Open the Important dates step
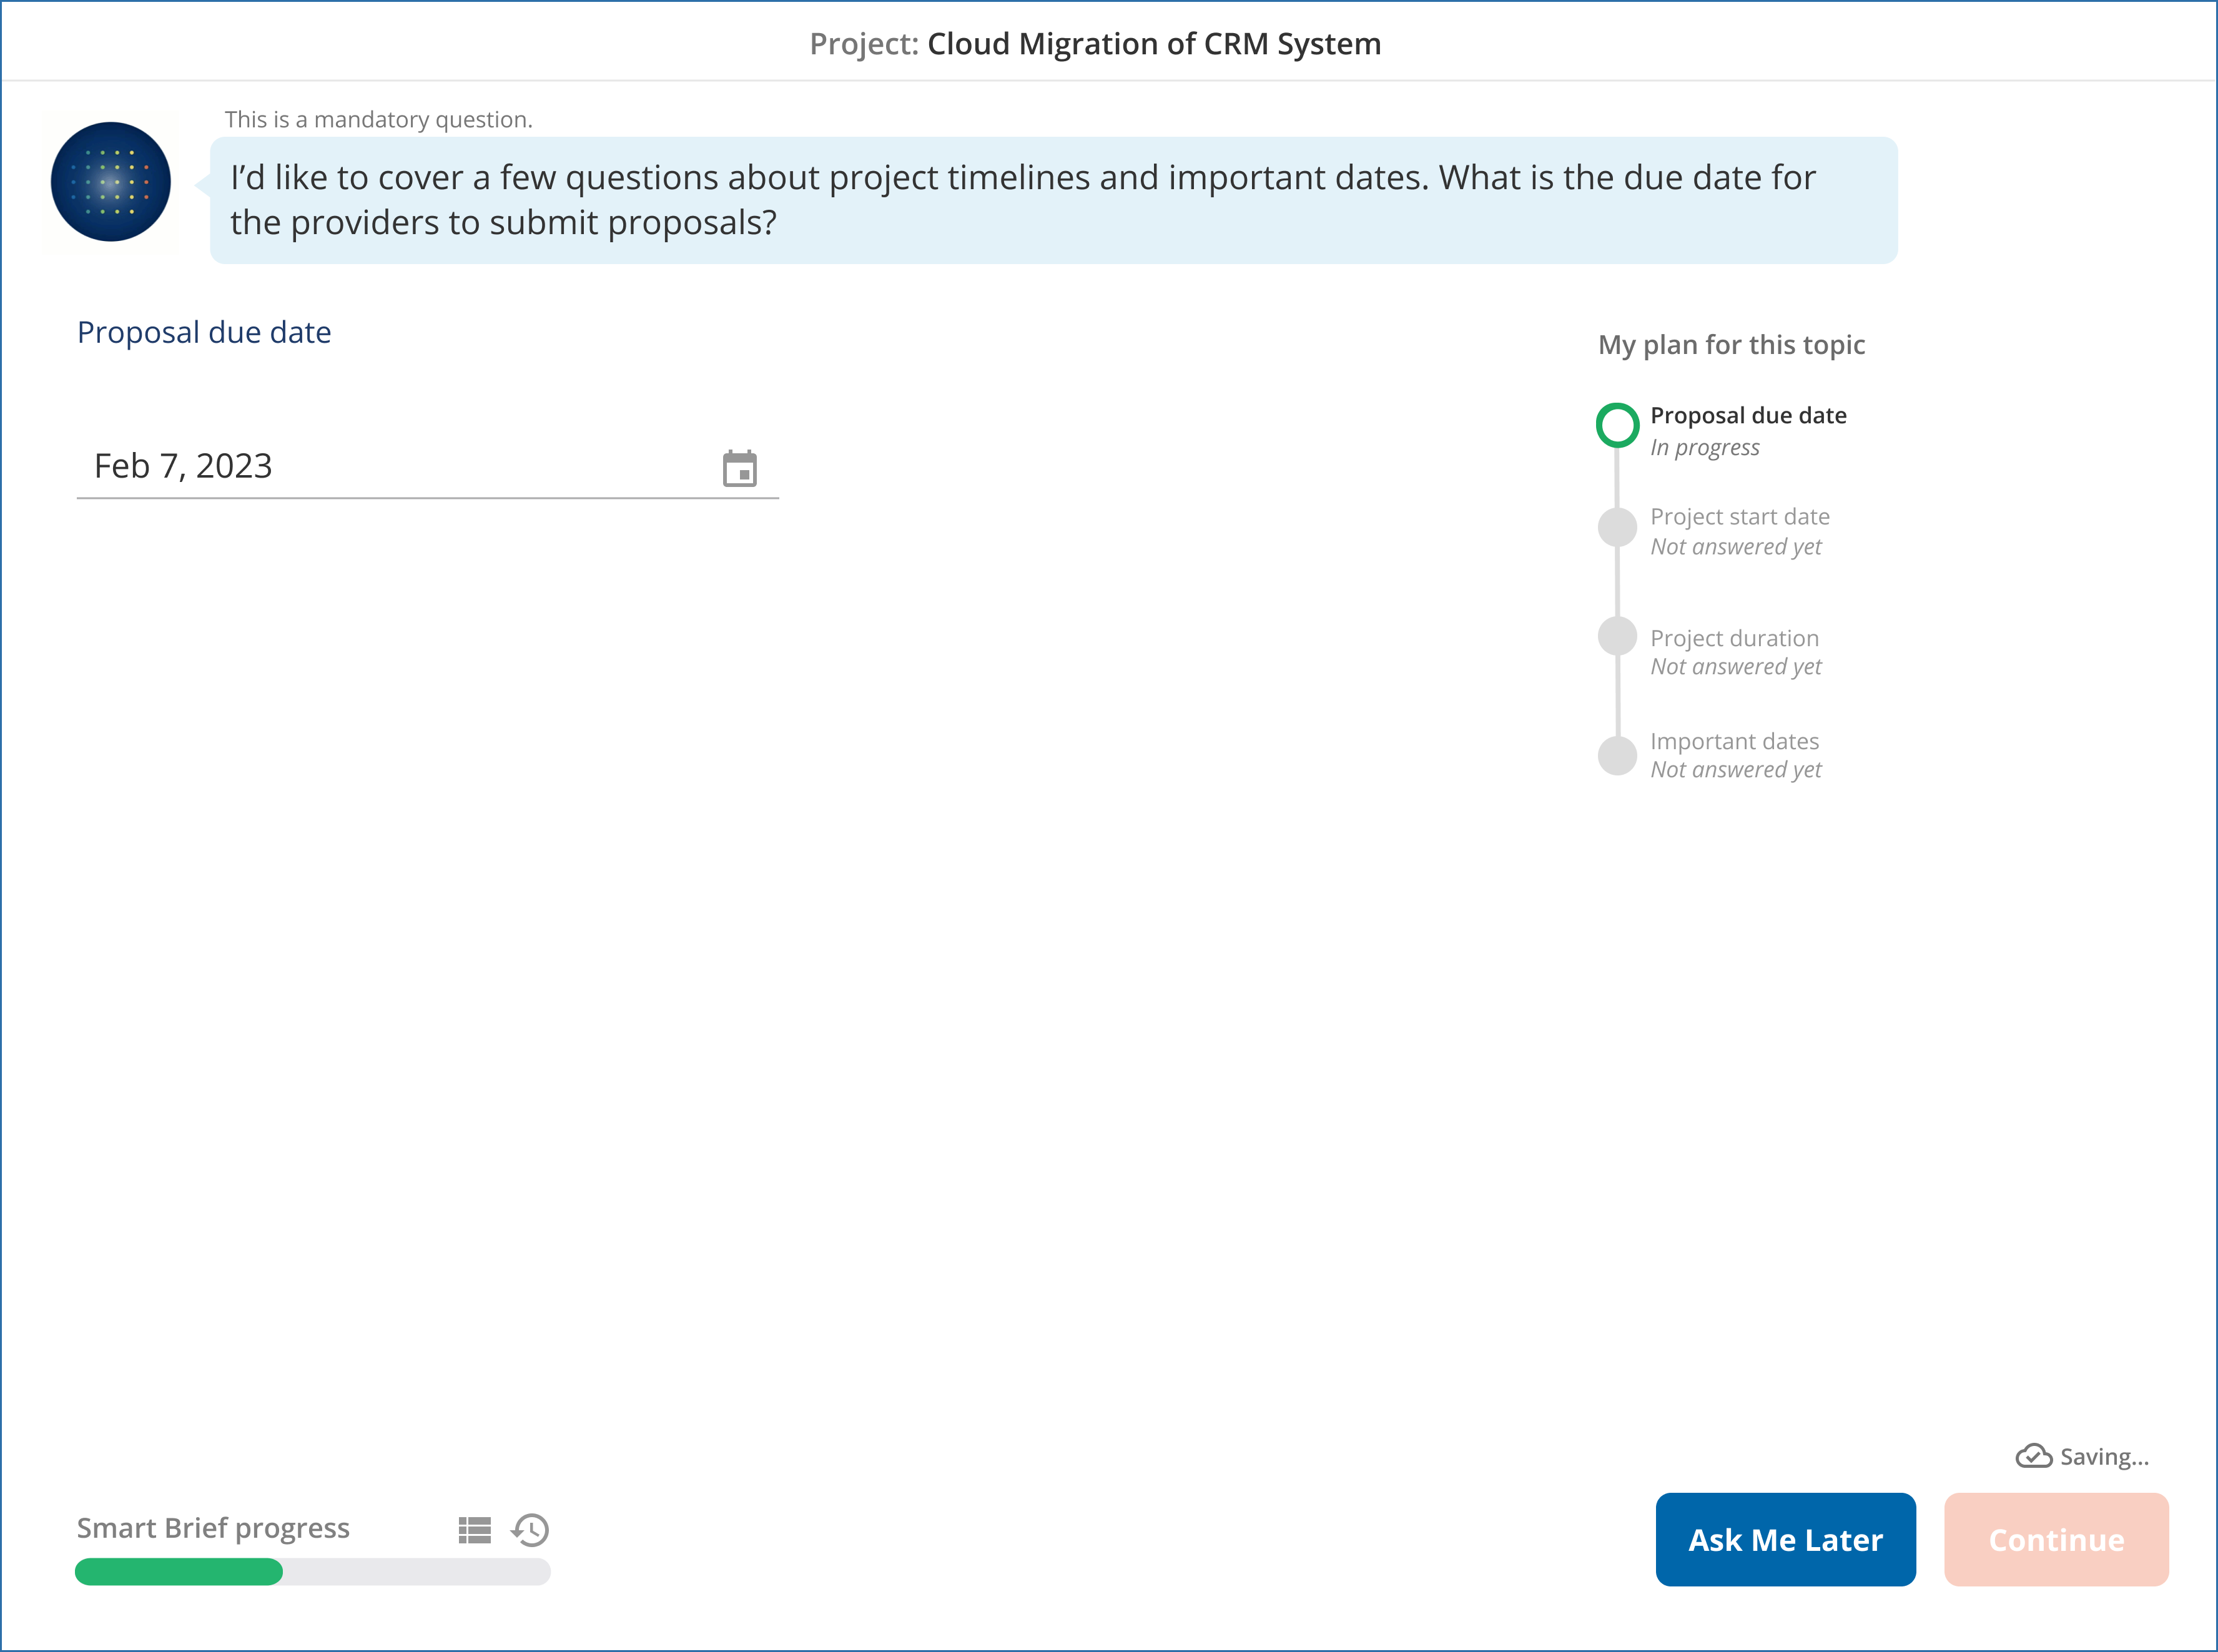The image size is (2218, 1652). tap(1734, 741)
